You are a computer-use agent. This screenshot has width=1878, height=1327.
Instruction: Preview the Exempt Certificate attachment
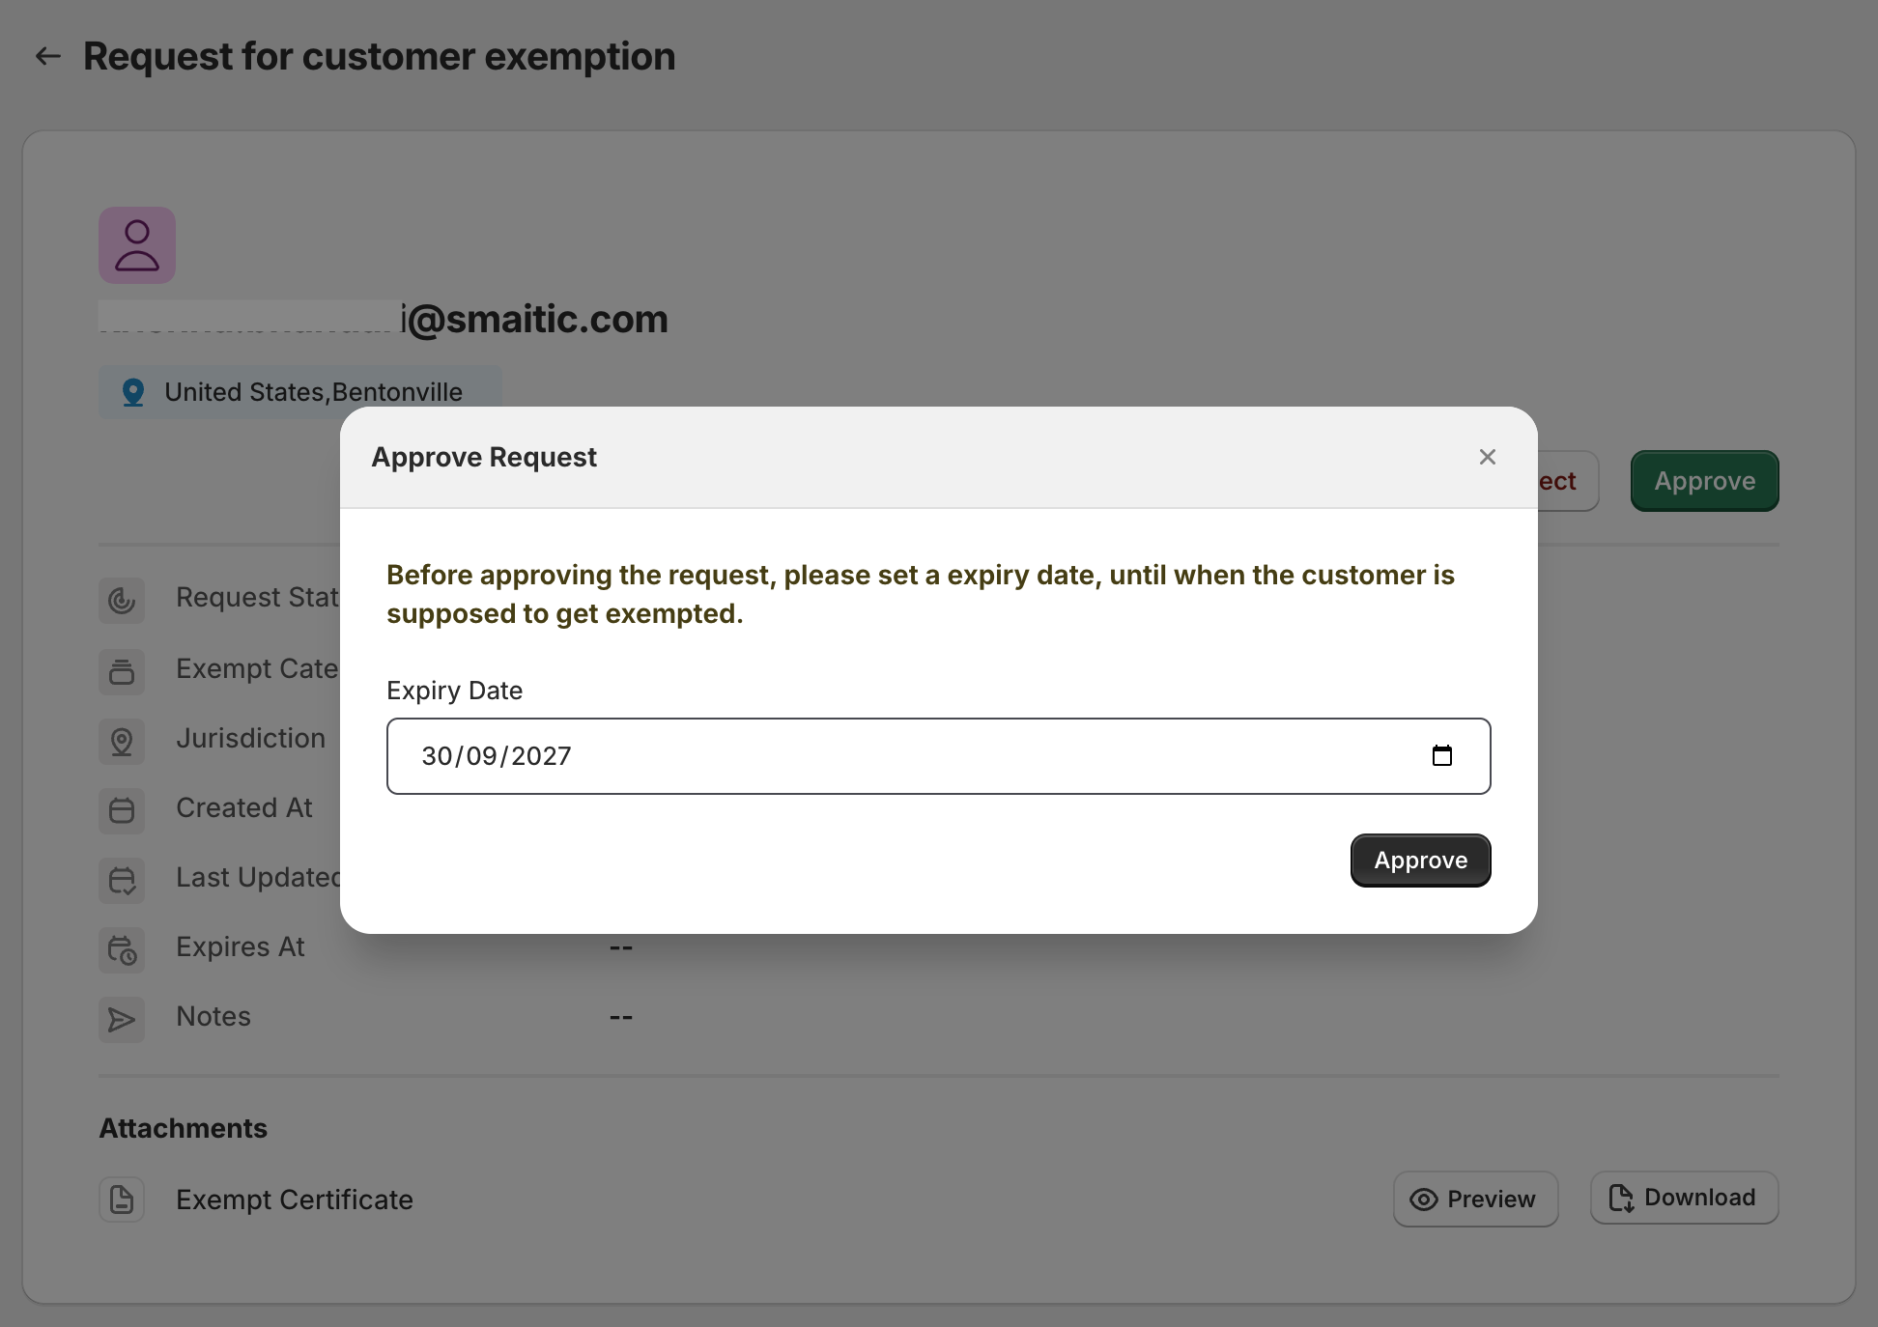pos(1475,1199)
